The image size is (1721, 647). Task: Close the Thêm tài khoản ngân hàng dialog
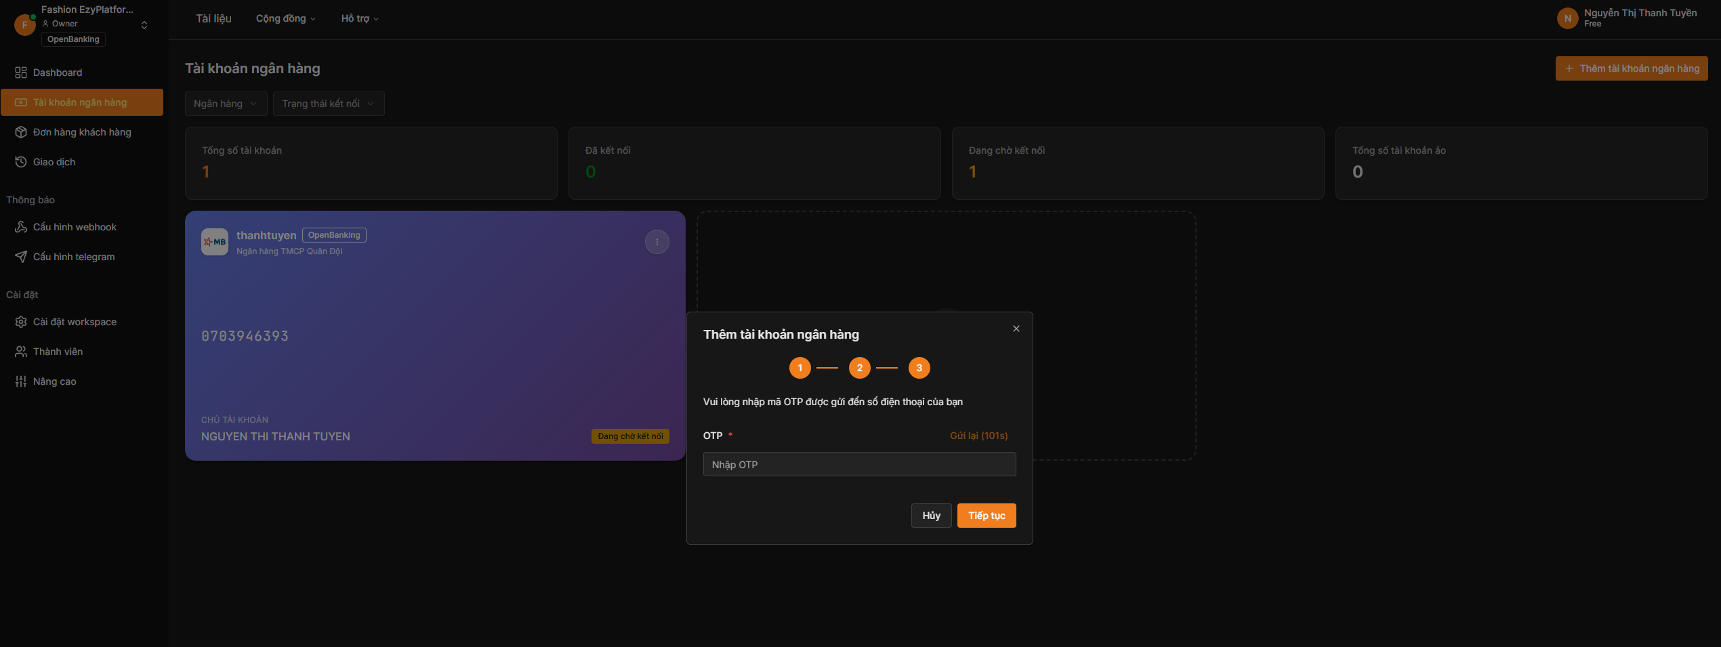click(1016, 329)
